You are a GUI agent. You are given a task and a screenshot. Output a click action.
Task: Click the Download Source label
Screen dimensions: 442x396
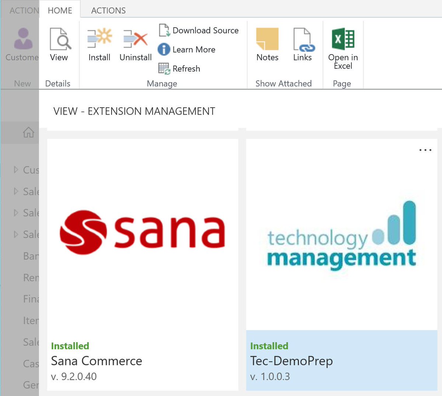[206, 30]
